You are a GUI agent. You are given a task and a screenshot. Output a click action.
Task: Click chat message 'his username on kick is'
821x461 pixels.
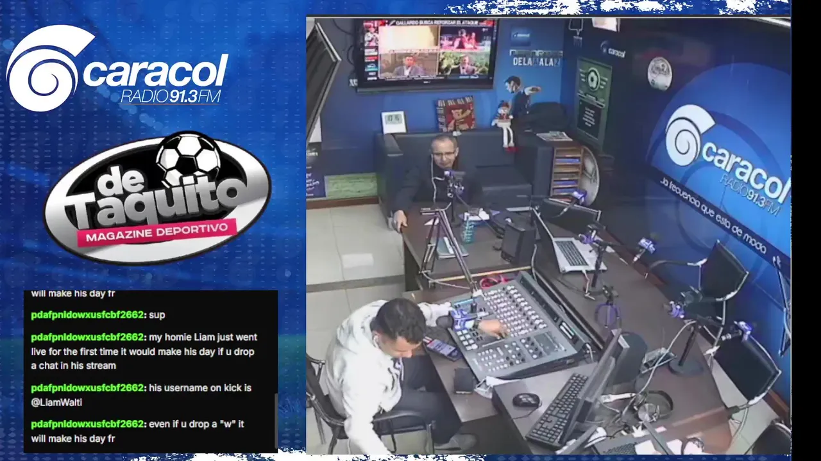(141, 395)
